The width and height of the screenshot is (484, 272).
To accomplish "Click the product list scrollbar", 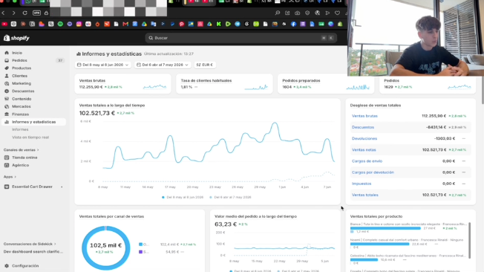I will (x=469, y=240).
